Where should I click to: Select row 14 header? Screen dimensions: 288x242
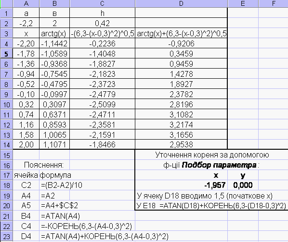(x=6, y=145)
